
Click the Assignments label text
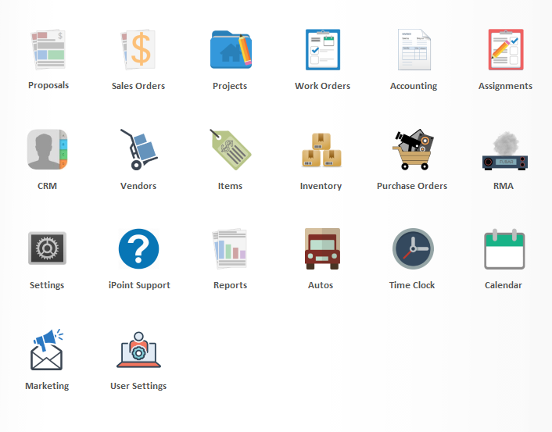coord(505,86)
